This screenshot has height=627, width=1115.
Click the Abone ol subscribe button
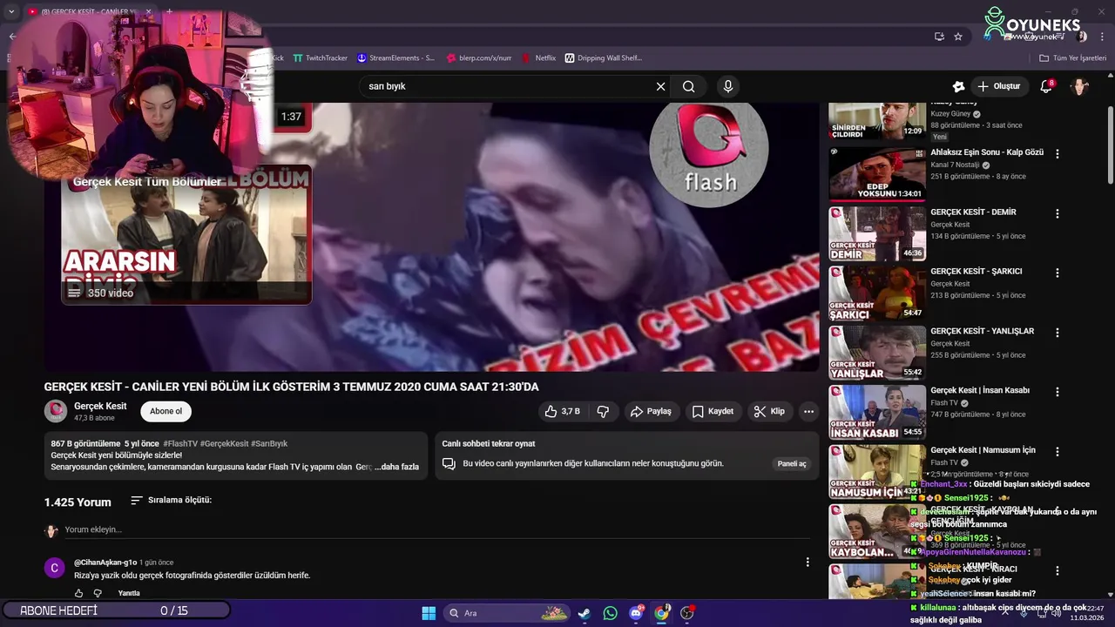pyautogui.click(x=166, y=411)
